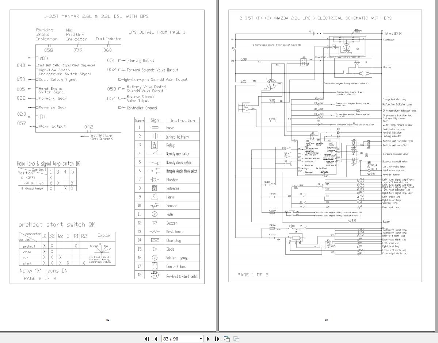The width and height of the screenshot is (438, 343).
Task: Click the 'Pointer gauge' entry in the legend
Action: point(177,258)
